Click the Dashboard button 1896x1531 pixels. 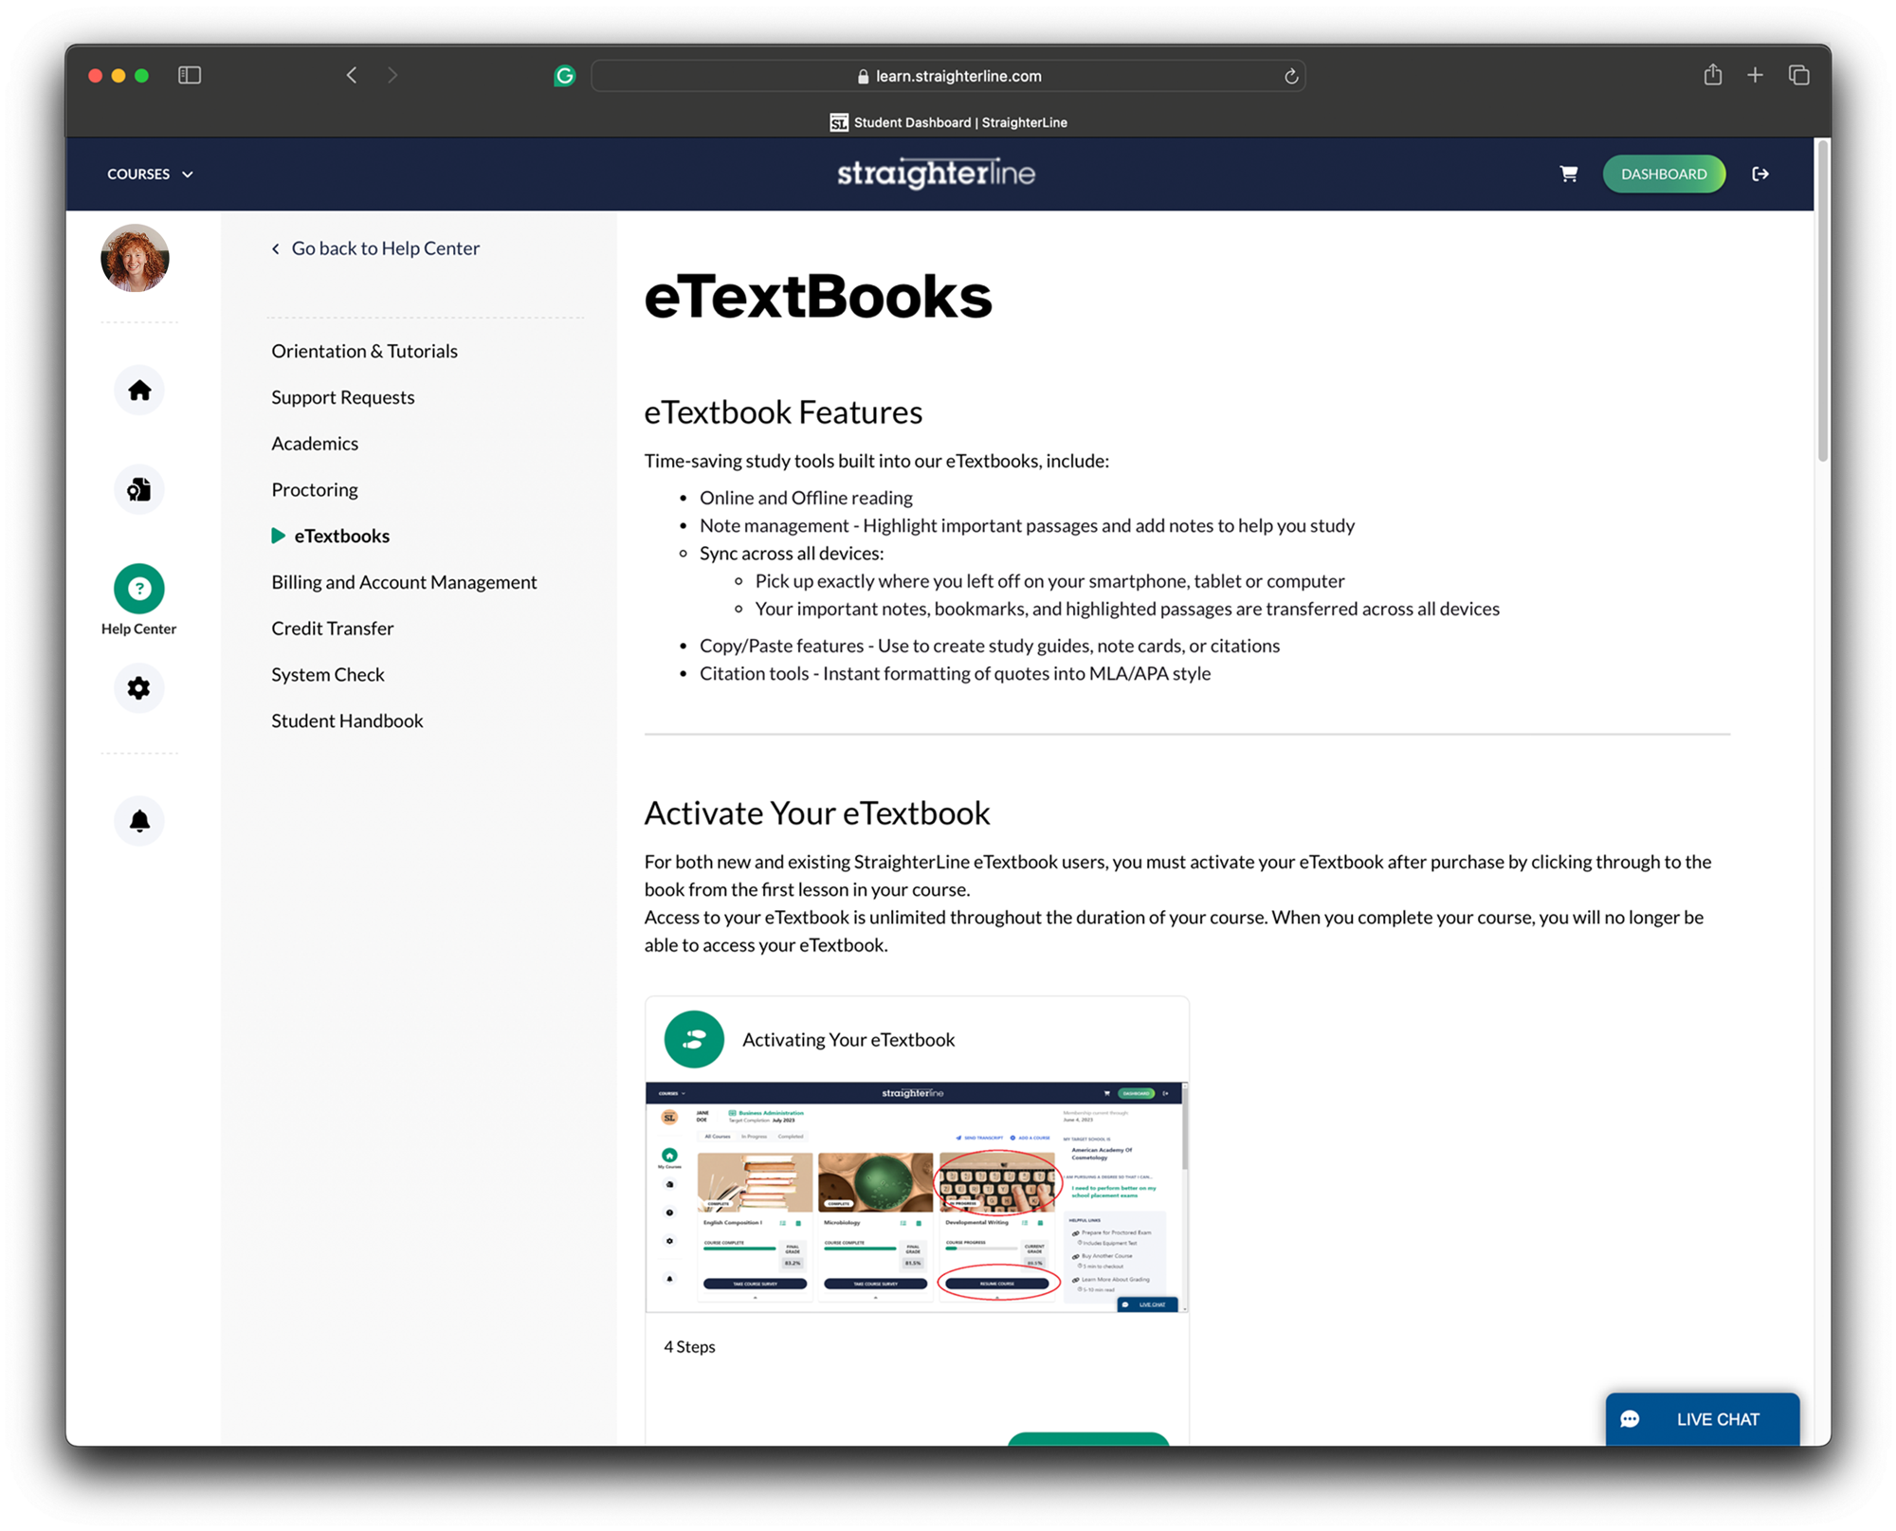[x=1664, y=173]
